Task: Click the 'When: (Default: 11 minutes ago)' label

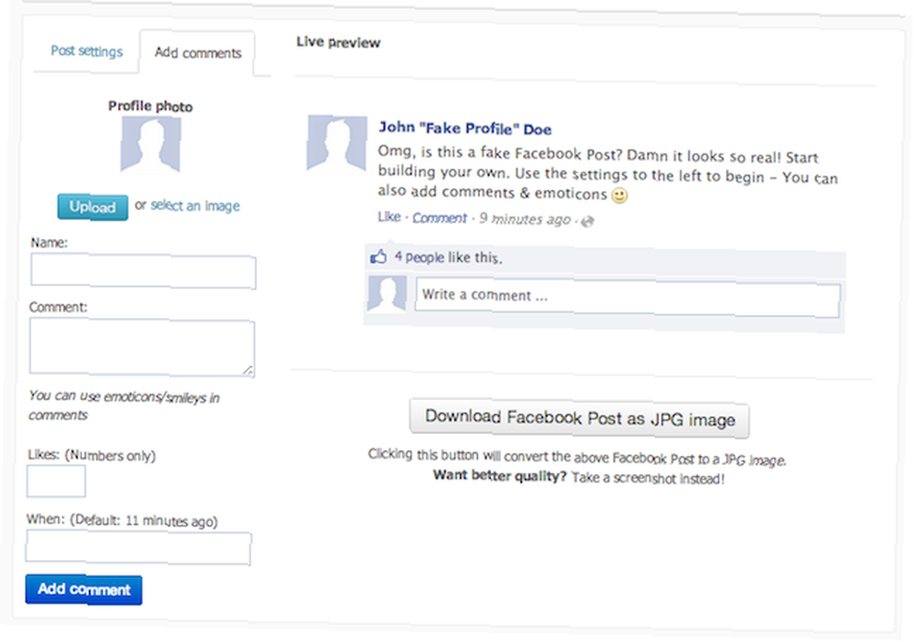Action: pyautogui.click(x=122, y=520)
